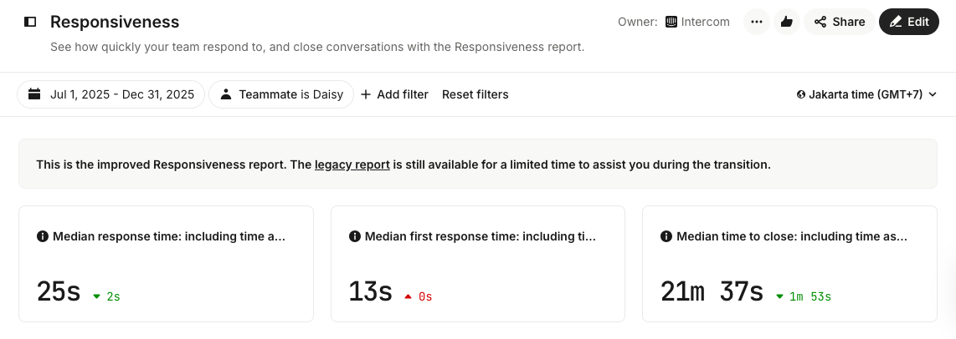956x339 pixels.
Task: Expand the Teammate is Daisy filter
Action: pos(281,94)
